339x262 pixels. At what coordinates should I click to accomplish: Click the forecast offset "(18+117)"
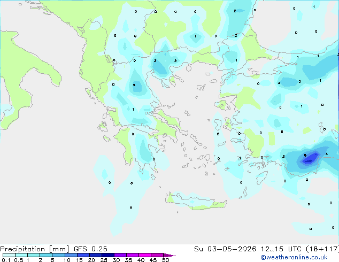click(322, 249)
